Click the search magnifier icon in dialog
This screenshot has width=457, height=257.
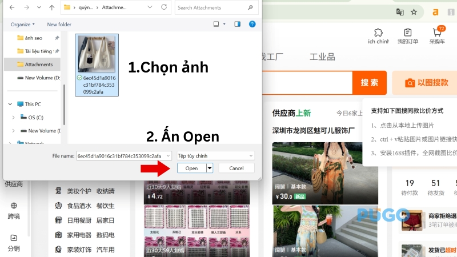point(250,7)
